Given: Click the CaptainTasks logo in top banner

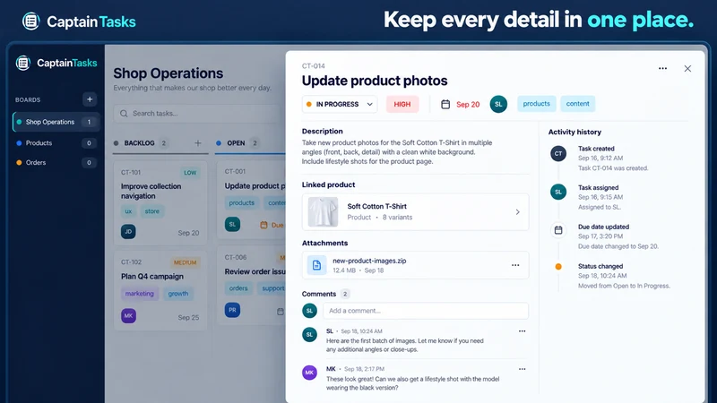Looking at the screenshot, I should pyautogui.click(x=79, y=21).
